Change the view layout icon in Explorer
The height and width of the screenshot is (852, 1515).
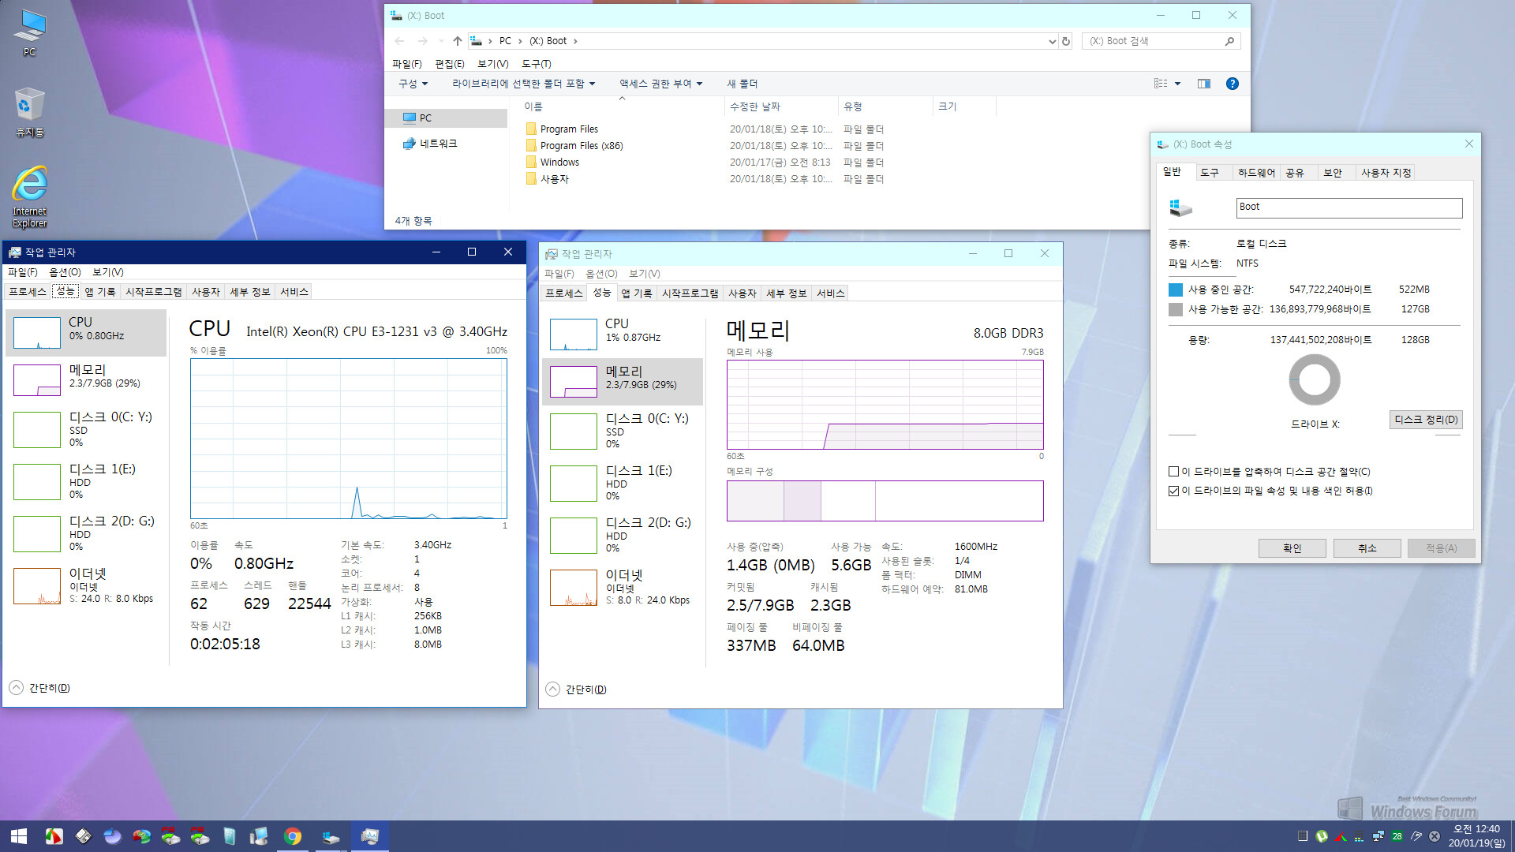point(1161,84)
